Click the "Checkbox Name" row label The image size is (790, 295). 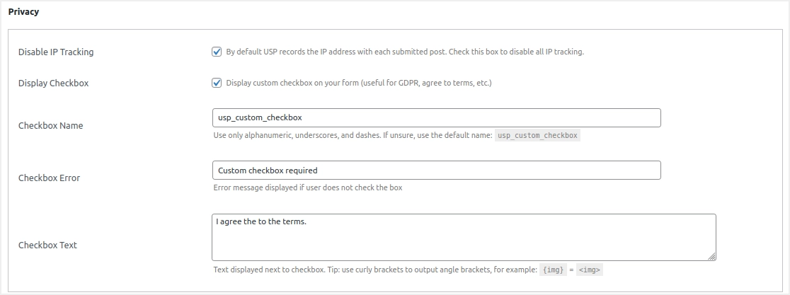point(50,125)
